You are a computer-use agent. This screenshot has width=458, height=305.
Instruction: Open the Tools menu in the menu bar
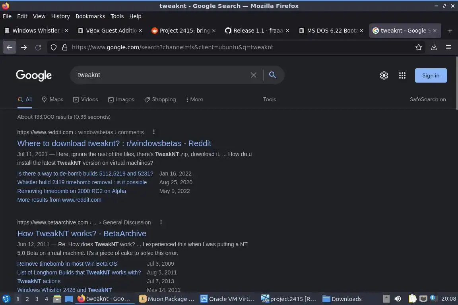117,16
